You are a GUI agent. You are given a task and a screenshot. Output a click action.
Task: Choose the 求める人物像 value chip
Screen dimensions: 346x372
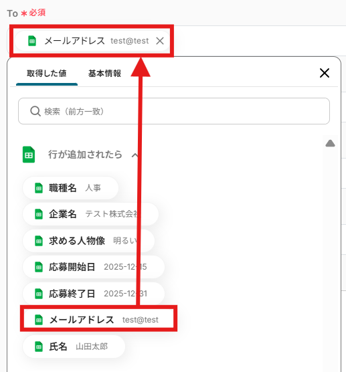pos(89,241)
